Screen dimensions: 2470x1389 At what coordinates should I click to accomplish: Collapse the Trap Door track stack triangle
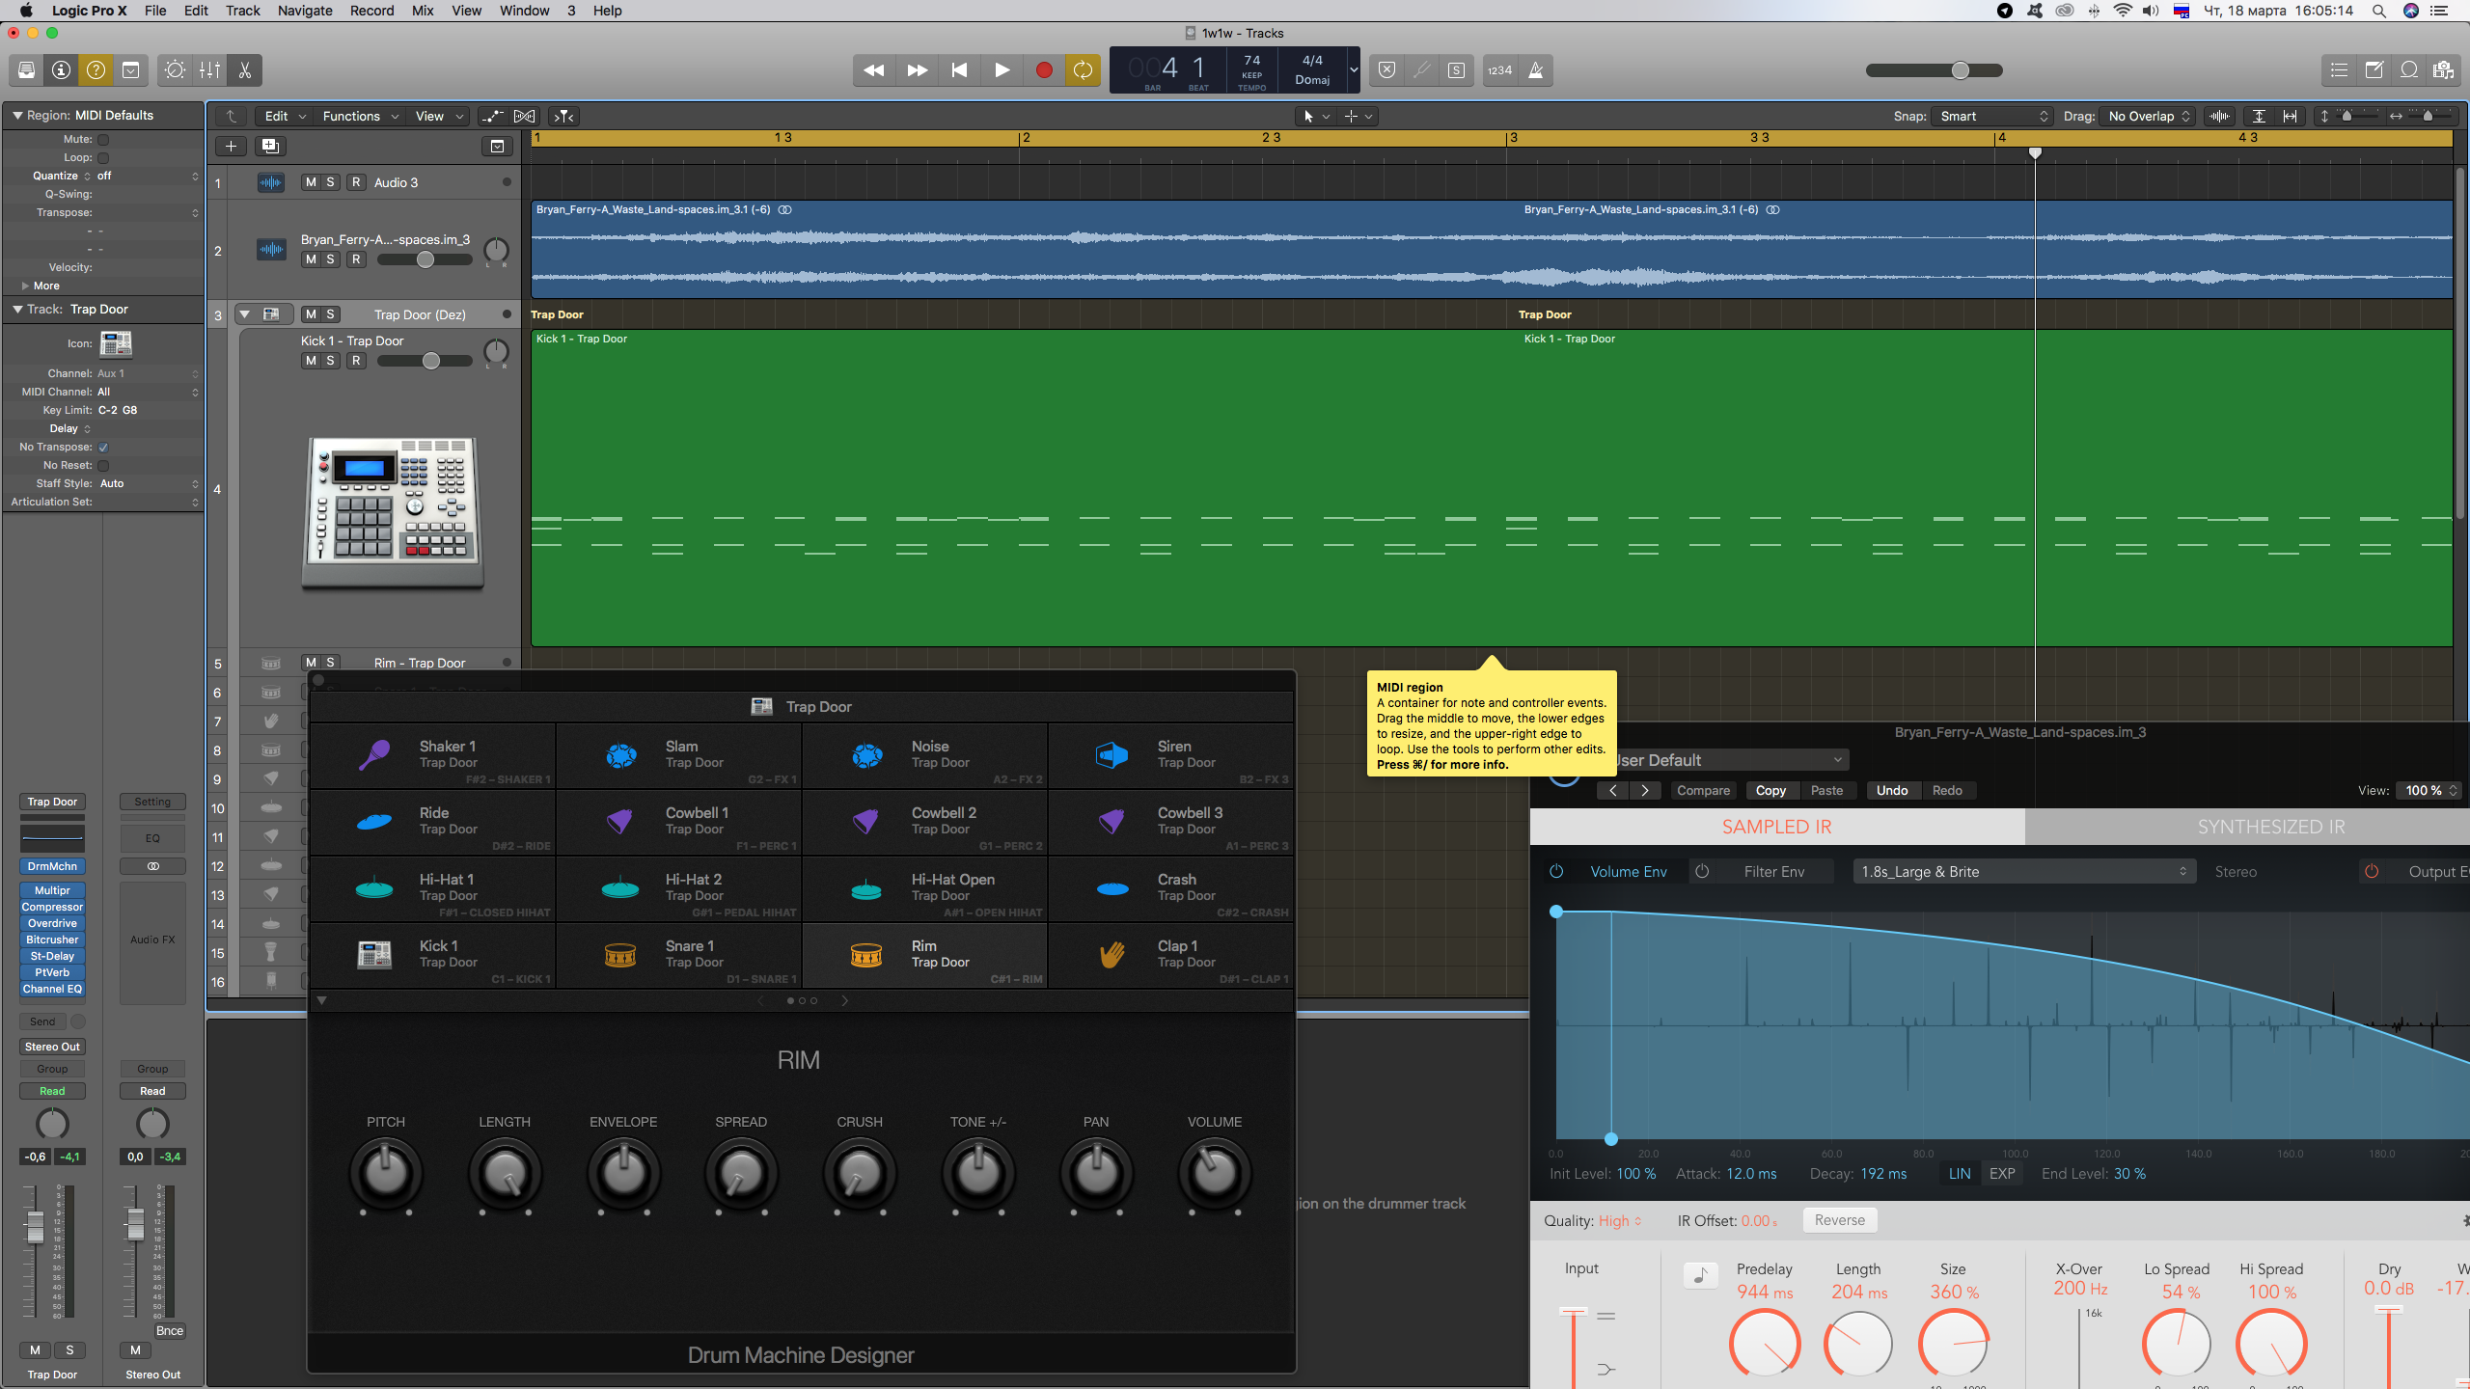point(245,314)
